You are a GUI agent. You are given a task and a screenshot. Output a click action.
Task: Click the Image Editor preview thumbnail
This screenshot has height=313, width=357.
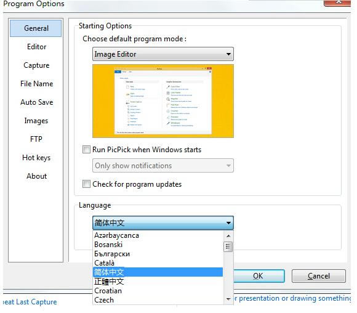coord(162,101)
